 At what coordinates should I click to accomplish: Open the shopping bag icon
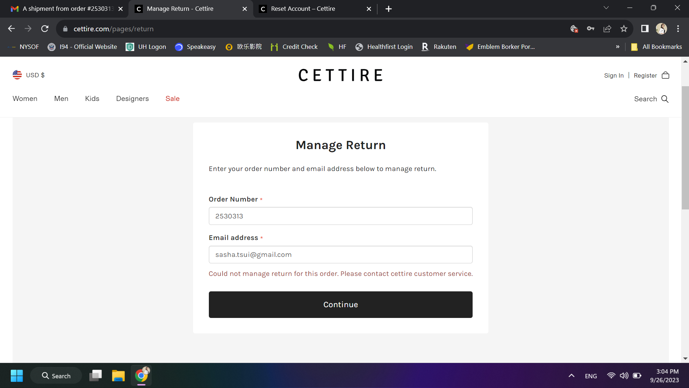pos(666,75)
